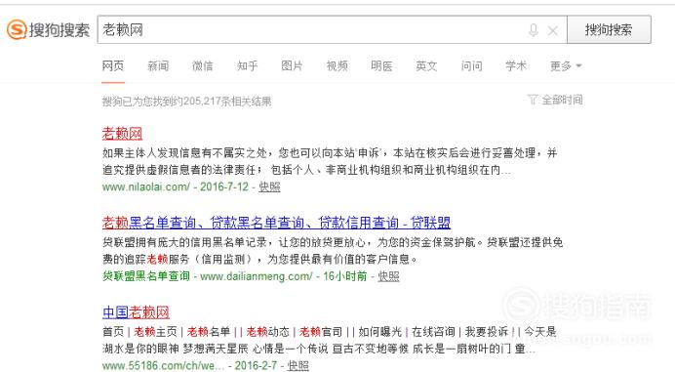The image size is (675, 372).
Task: Click the 贷联盟黑名单查询 source label
Action: point(146,276)
